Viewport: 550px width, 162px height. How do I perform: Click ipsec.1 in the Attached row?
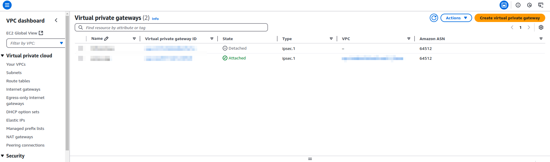(289, 58)
